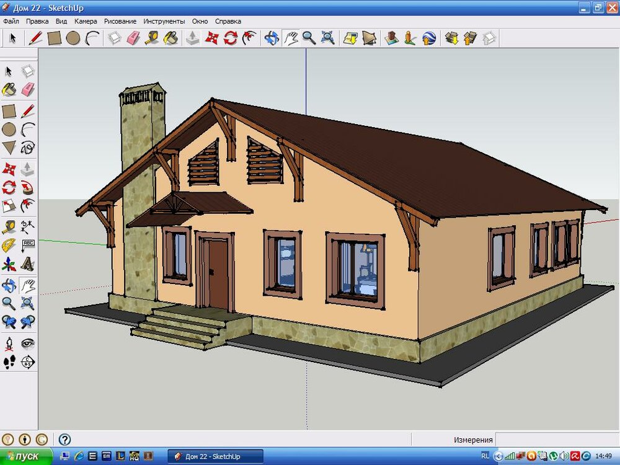
Task: Select the Look Around eye tool
Action: pos(28,343)
